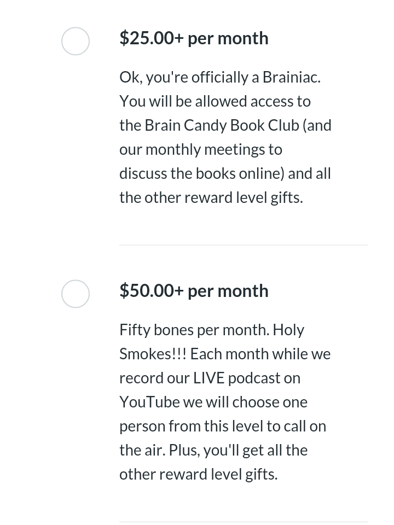The width and height of the screenshot is (394, 525).
Task: Click the "Holy Smokes!!!" text
Action: tap(212, 342)
